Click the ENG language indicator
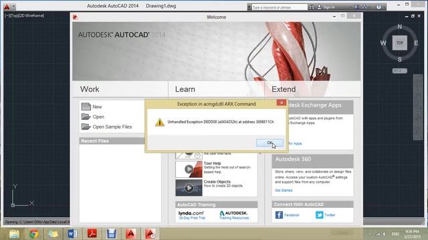This screenshot has height=240, width=428. tap(395, 234)
